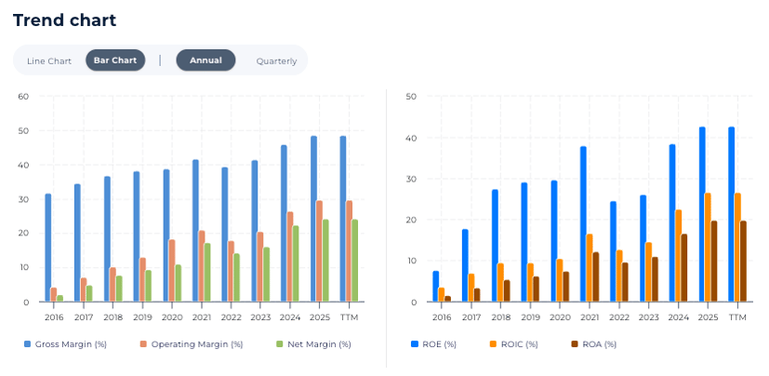Click the 2025 Gross Margin bar
The height and width of the screenshot is (376, 769).
point(313,219)
